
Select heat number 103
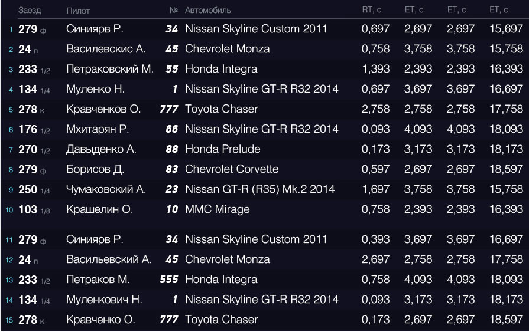point(28,209)
